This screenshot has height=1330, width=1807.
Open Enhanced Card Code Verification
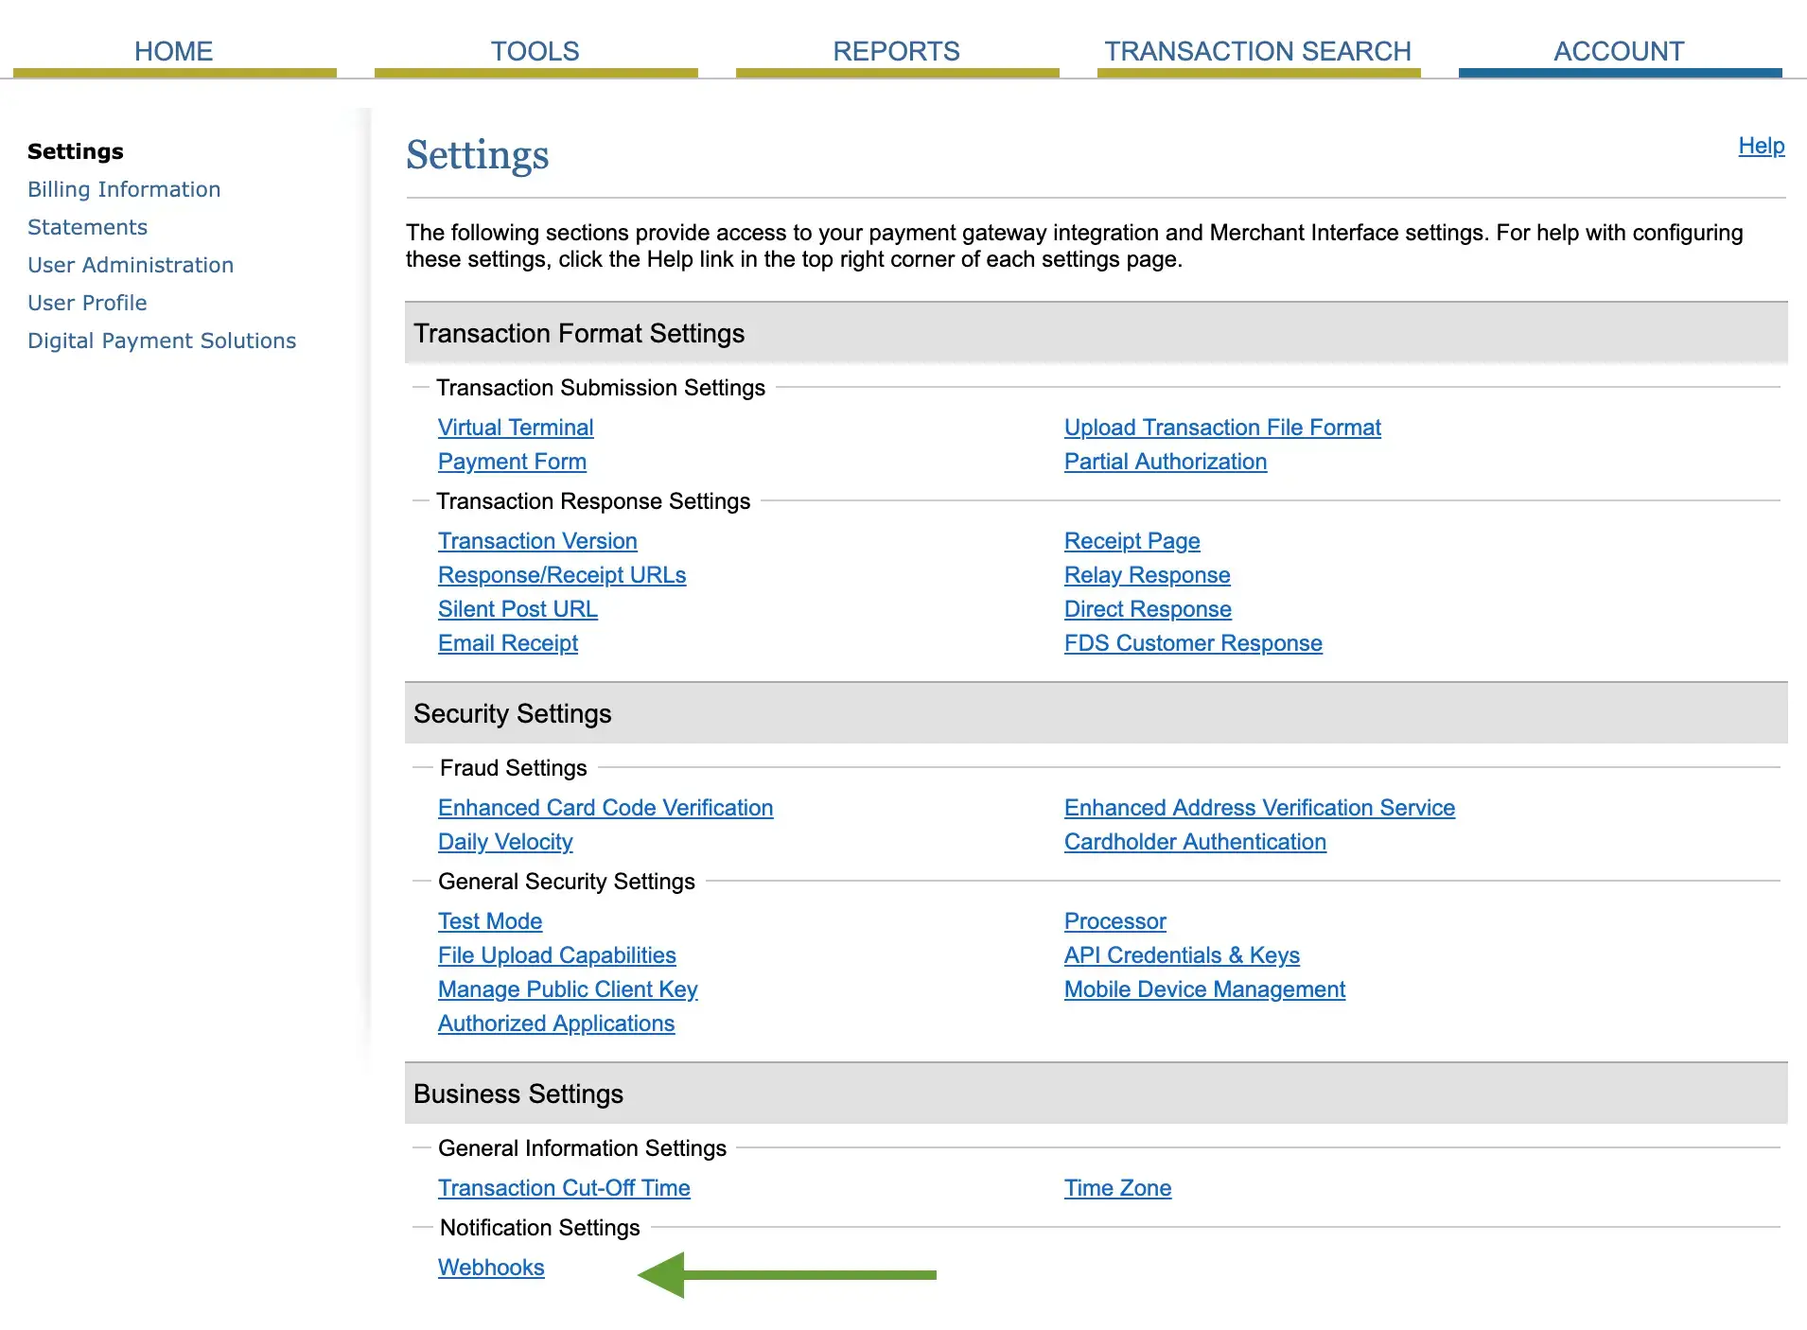tap(605, 808)
